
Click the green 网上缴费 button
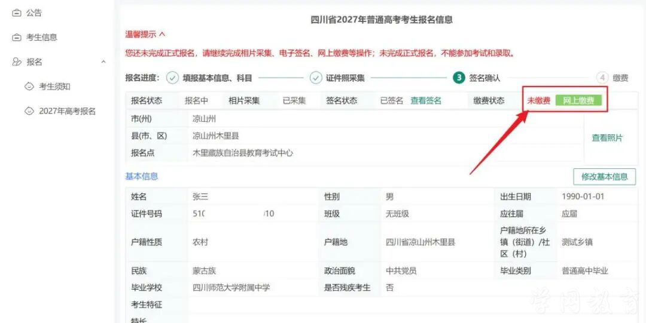click(578, 101)
